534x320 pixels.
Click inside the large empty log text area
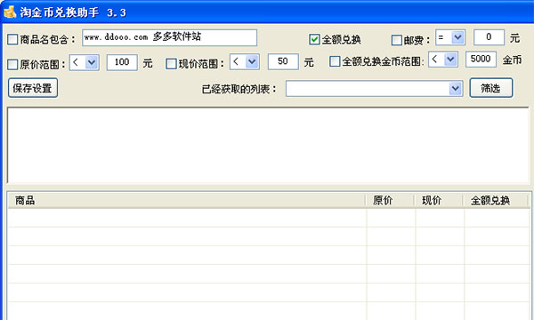click(268, 146)
